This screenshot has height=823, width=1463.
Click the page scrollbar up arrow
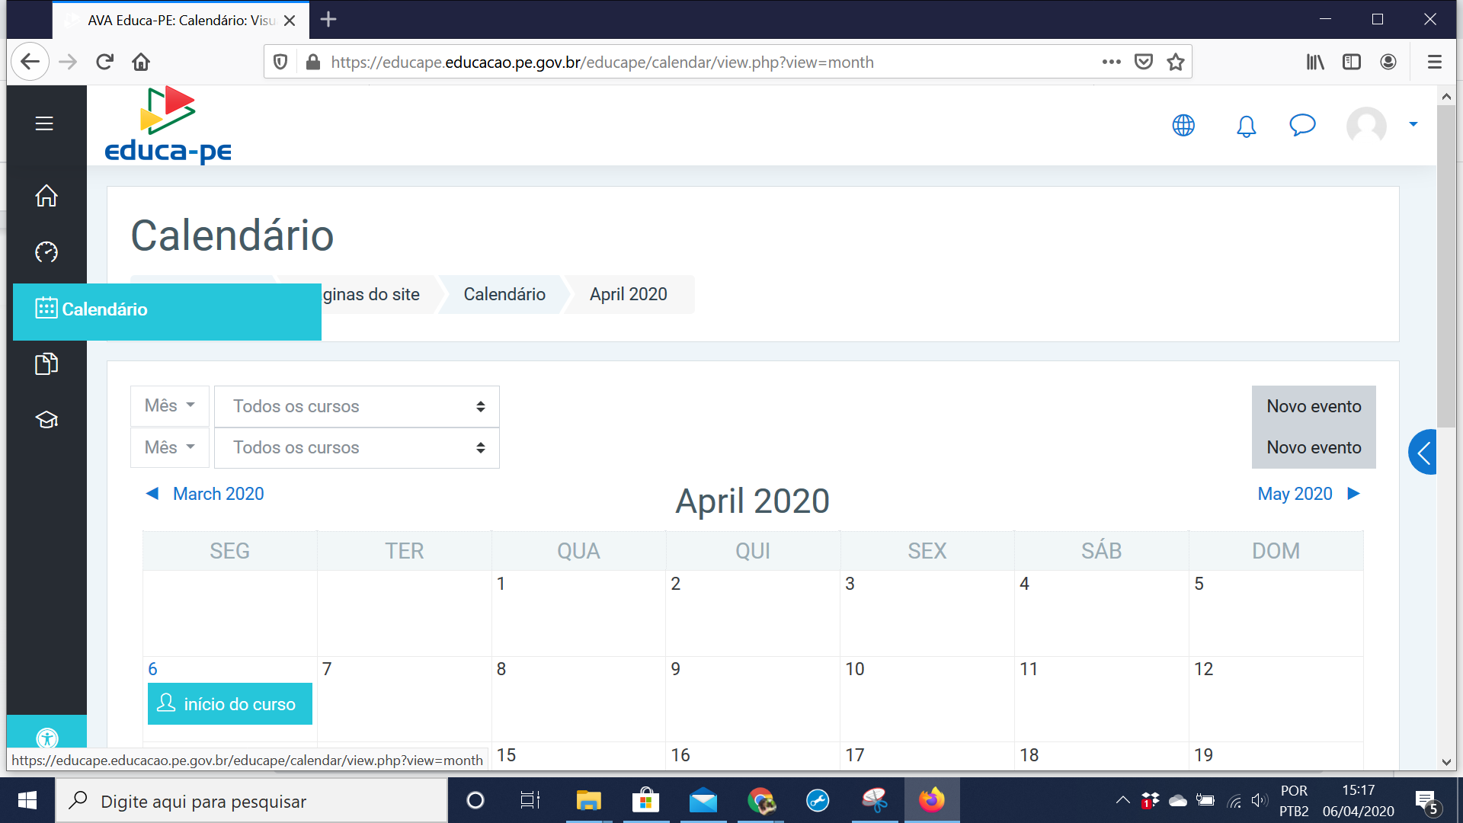click(1446, 96)
